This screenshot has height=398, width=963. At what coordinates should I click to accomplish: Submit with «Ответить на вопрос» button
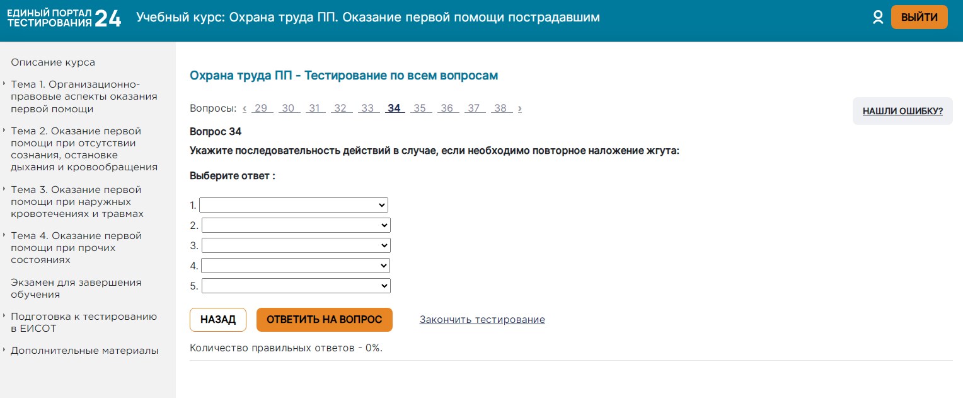324,320
